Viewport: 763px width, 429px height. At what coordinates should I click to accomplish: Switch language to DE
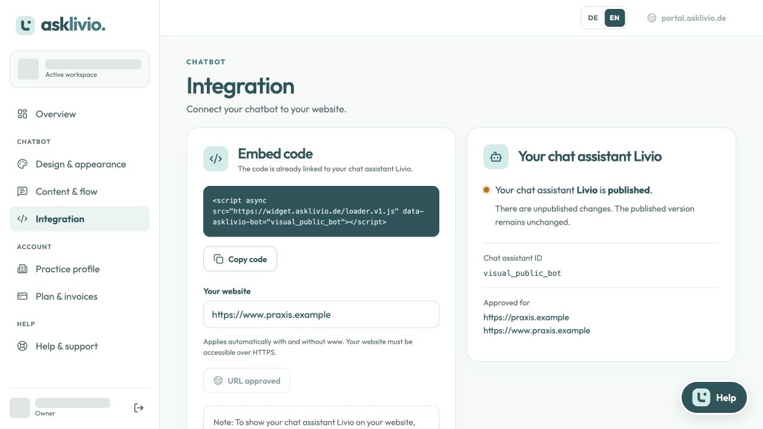(x=593, y=18)
